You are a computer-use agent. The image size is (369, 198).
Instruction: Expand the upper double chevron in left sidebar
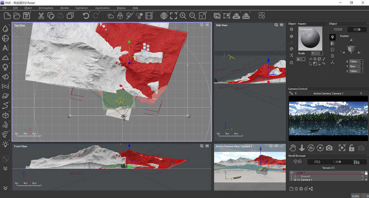[x=5, y=169]
